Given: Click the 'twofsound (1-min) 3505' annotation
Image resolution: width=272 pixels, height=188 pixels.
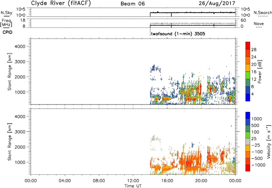Looking at the screenshot, I should [178, 34].
